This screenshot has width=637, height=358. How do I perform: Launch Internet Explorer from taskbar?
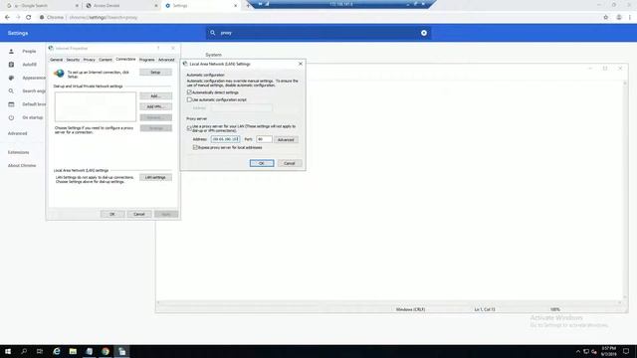tap(57, 351)
